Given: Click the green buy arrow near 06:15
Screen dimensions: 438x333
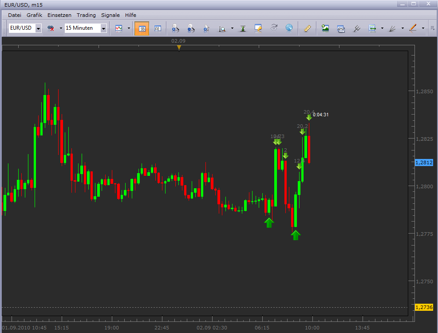Looking at the screenshot, I should (269, 223).
